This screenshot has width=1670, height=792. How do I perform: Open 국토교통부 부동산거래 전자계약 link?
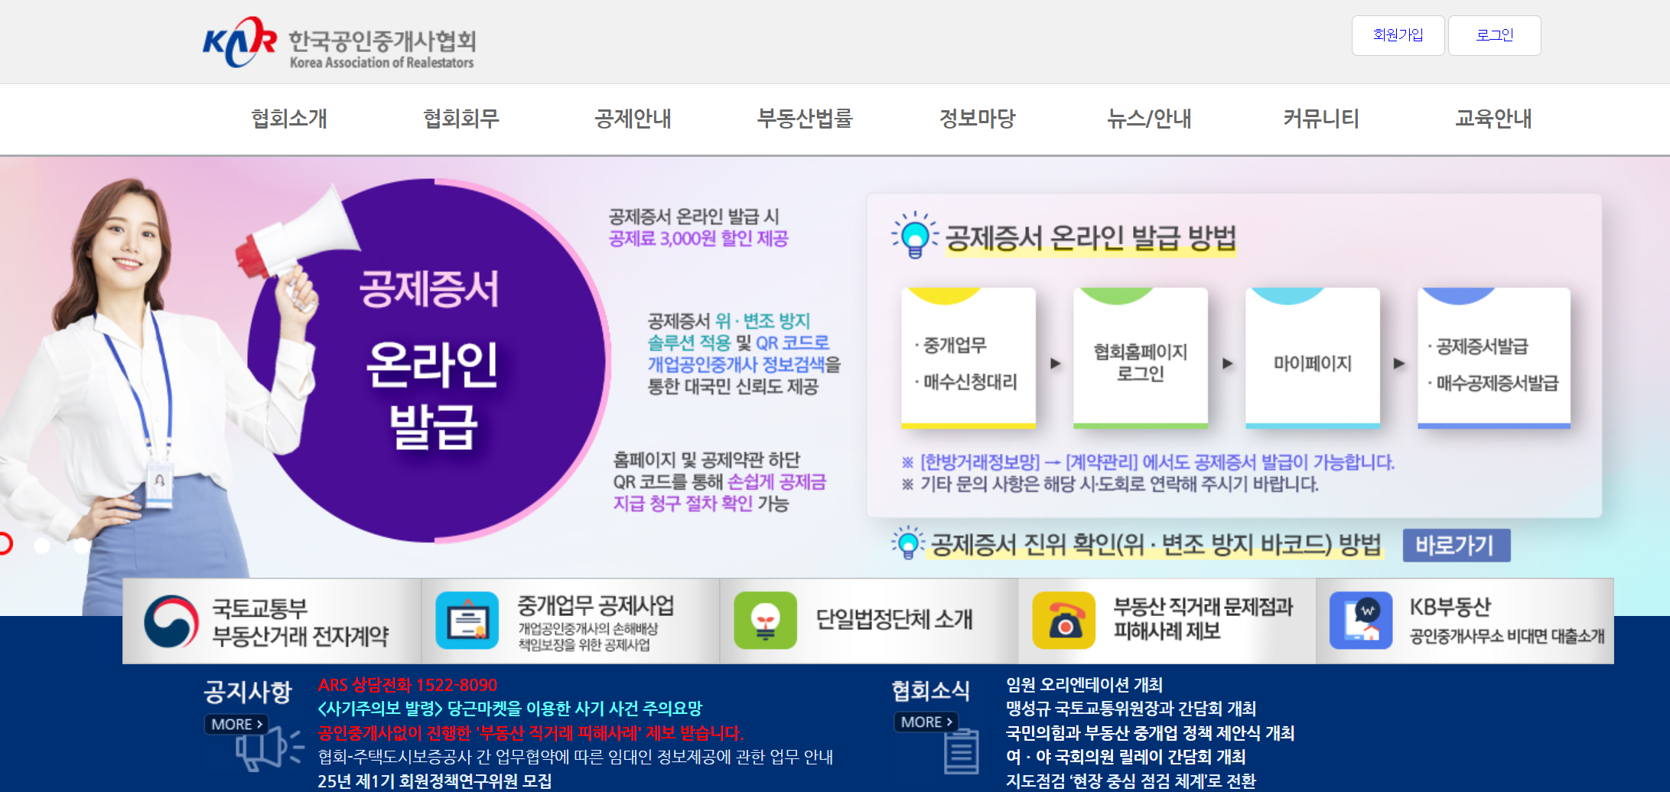click(x=272, y=621)
